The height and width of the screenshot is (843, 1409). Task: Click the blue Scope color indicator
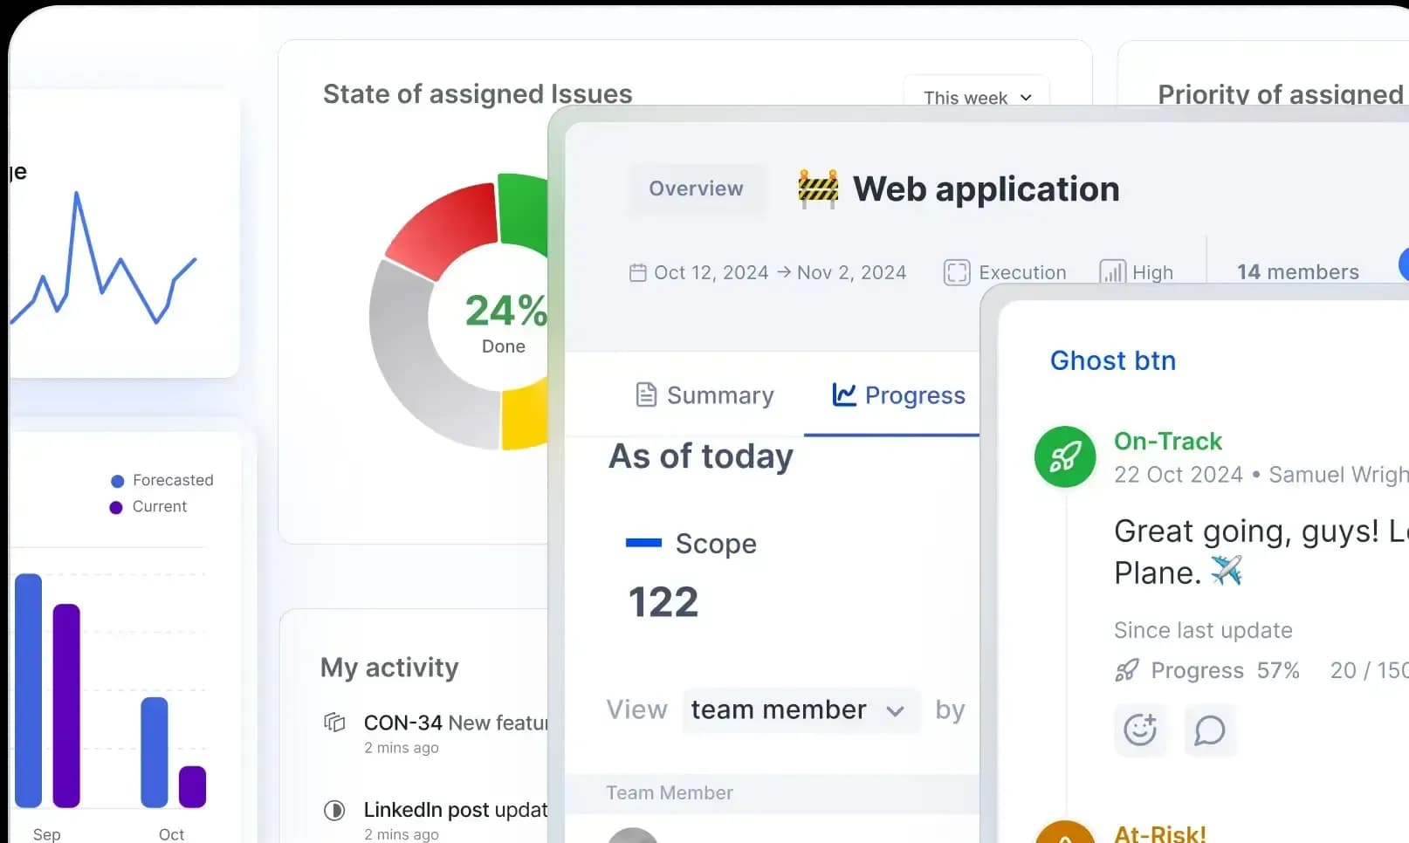tap(643, 543)
